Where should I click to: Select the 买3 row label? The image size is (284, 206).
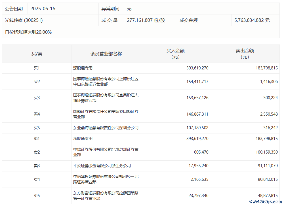(x=37, y=98)
